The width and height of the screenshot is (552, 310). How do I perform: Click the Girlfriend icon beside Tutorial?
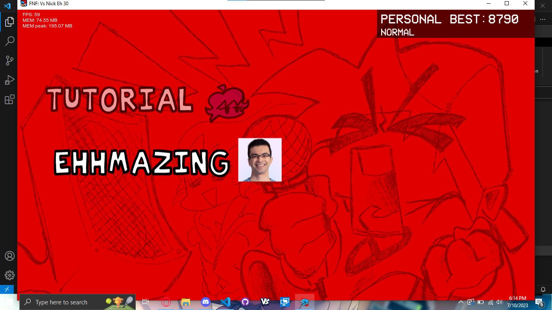pos(227,103)
